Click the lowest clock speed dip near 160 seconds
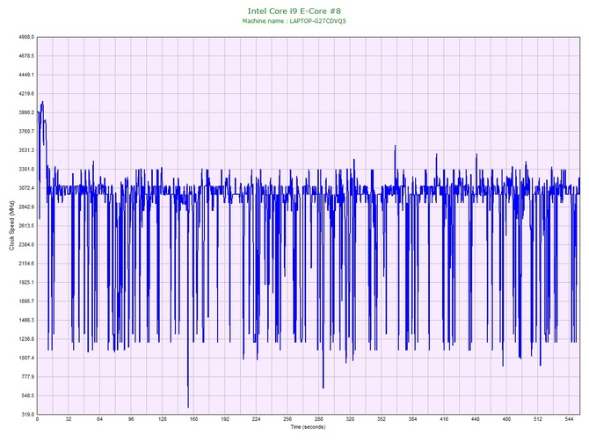The width and height of the screenshot is (589, 442). (x=188, y=407)
